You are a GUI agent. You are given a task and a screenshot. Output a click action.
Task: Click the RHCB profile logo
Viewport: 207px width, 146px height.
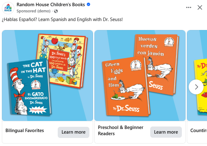tap(8, 8)
